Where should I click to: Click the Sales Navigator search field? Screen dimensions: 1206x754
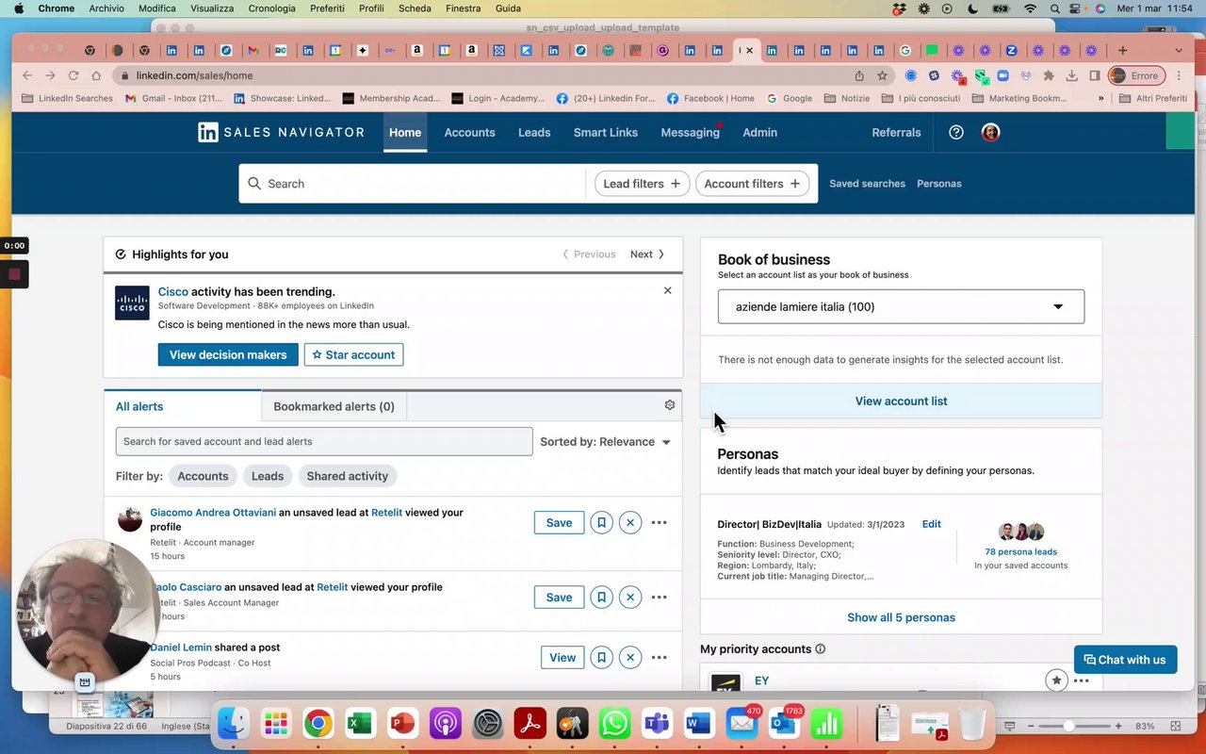point(412,184)
